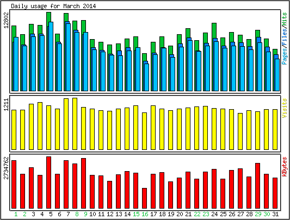Viewport: 290px width, 220px height.
Task: Click day 18 label on x-axis
Action: pyautogui.click(x=162, y=214)
